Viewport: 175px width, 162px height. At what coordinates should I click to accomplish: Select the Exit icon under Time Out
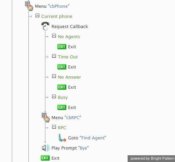point(62,67)
